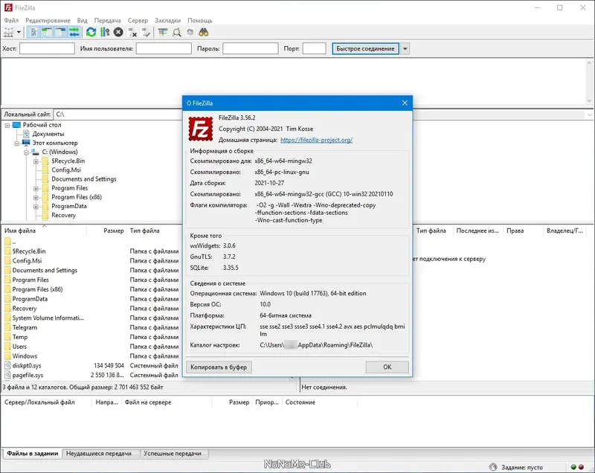Screen dimensions: 595x473
Task: Open the Вид menu
Action: click(82, 21)
